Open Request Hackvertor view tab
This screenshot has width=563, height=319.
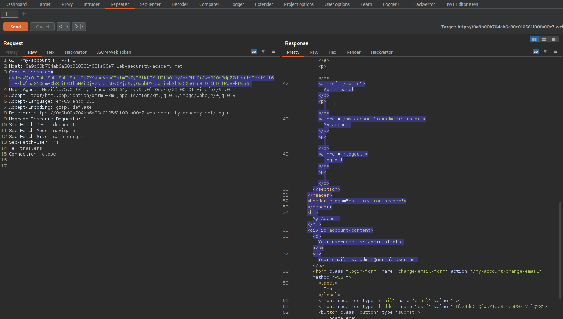(x=76, y=52)
